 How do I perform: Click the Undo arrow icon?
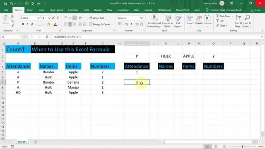pos(12,3)
